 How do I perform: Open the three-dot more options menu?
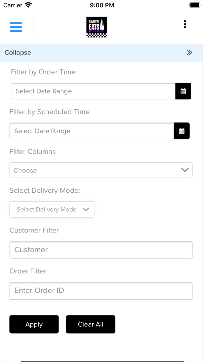(x=185, y=24)
